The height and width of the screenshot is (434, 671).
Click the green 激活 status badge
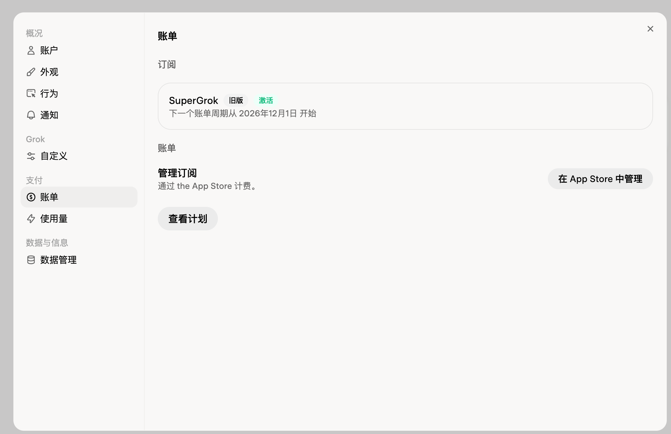point(266,100)
